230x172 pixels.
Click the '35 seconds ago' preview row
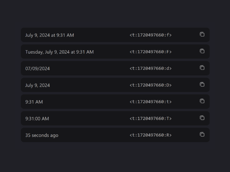115,135
